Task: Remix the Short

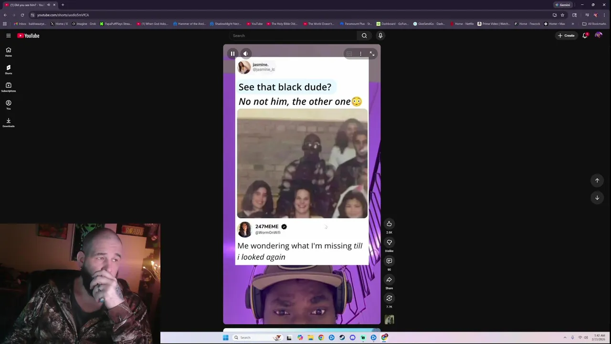Action: point(389,298)
